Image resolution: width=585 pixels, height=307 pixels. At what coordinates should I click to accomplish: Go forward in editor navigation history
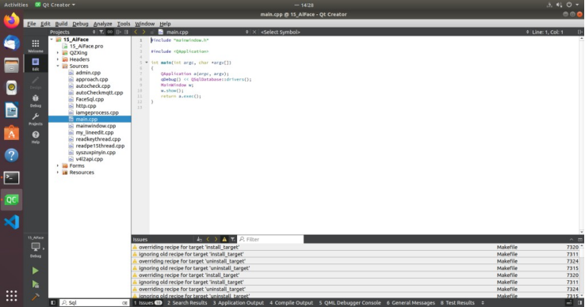pyautogui.click(x=143, y=32)
